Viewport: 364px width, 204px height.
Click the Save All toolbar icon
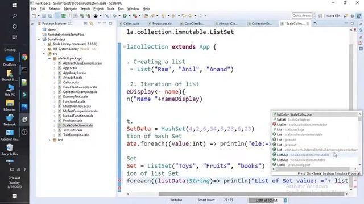[x=49, y=16]
